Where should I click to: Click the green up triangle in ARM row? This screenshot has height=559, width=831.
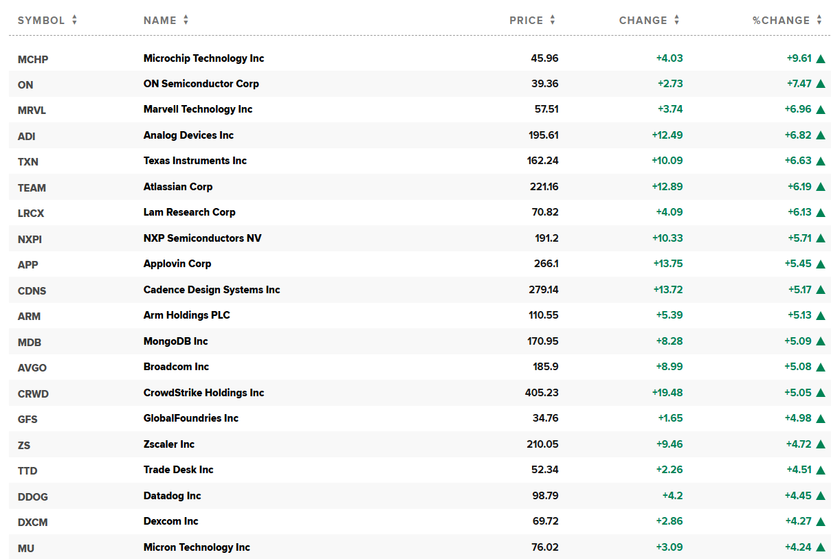(x=820, y=315)
